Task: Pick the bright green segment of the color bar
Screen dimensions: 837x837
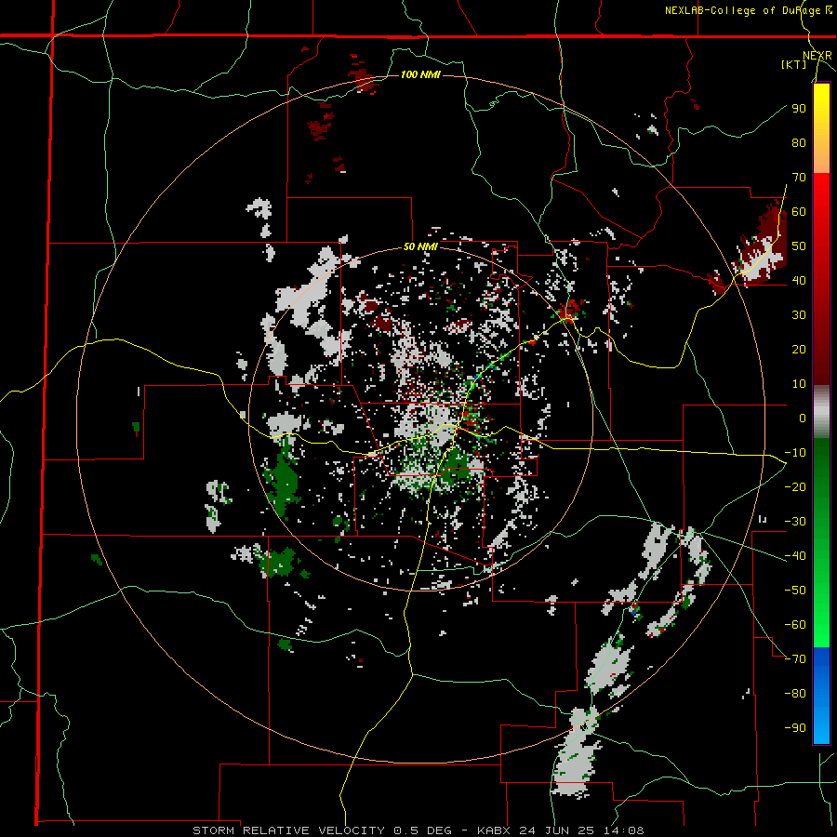Action: (821, 604)
